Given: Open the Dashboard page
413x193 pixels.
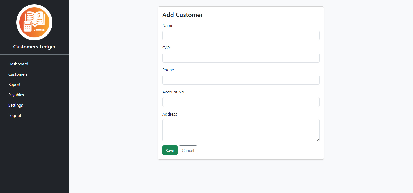Looking at the screenshot, I should click(18, 64).
